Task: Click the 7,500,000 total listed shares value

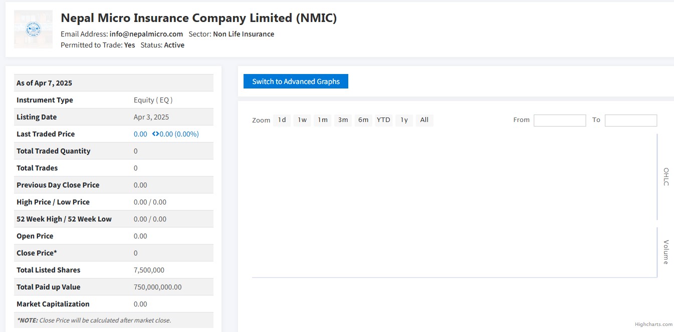Action: [149, 270]
